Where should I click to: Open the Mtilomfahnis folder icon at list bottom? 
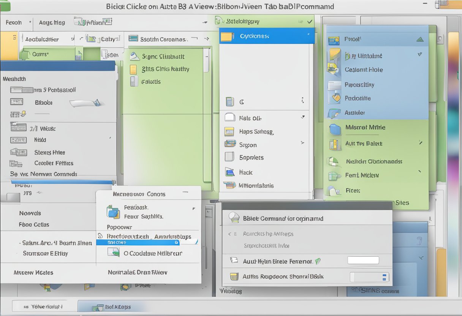pos(230,185)
